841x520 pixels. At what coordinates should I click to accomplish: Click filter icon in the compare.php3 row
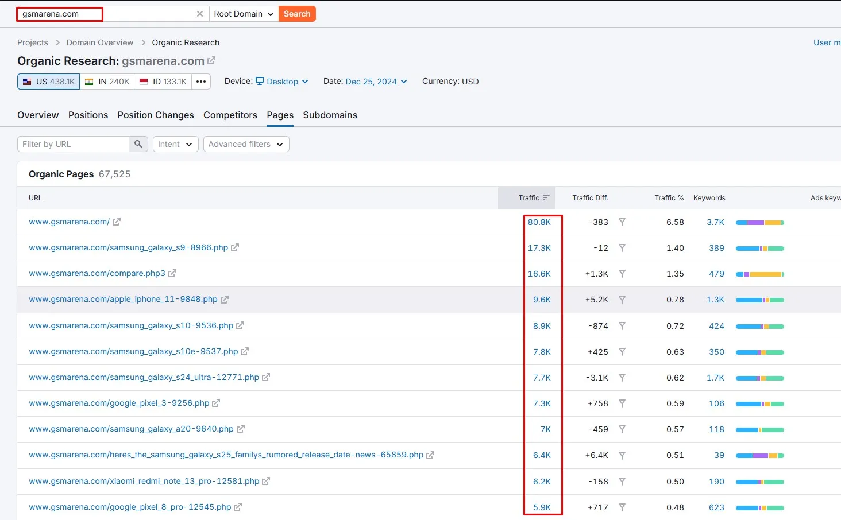point(622,274)
